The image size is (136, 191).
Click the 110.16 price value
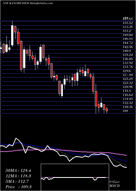[128, 107]
